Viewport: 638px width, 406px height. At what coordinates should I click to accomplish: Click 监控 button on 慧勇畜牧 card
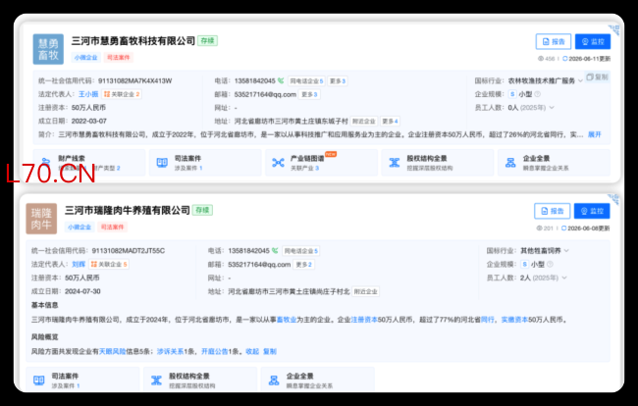click(593, 41)
